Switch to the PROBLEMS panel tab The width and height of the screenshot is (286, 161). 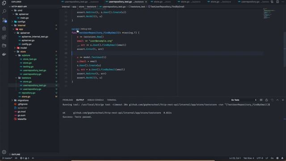[x=67, y=100]
